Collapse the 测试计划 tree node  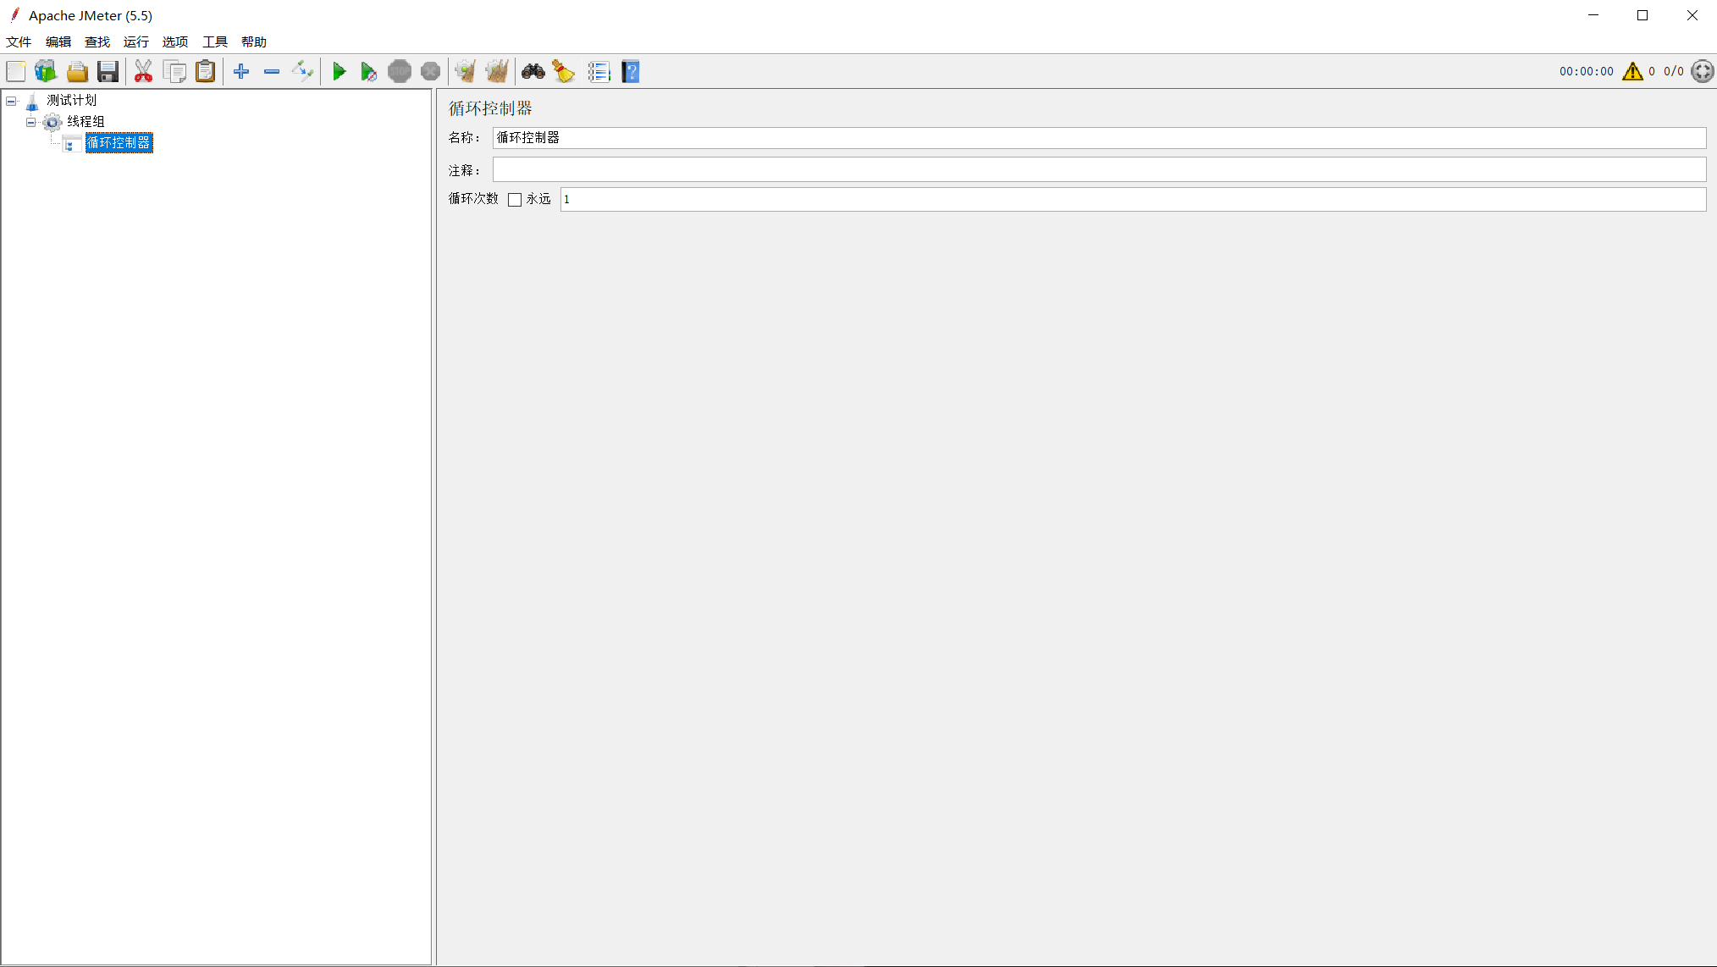coord(11,102)
